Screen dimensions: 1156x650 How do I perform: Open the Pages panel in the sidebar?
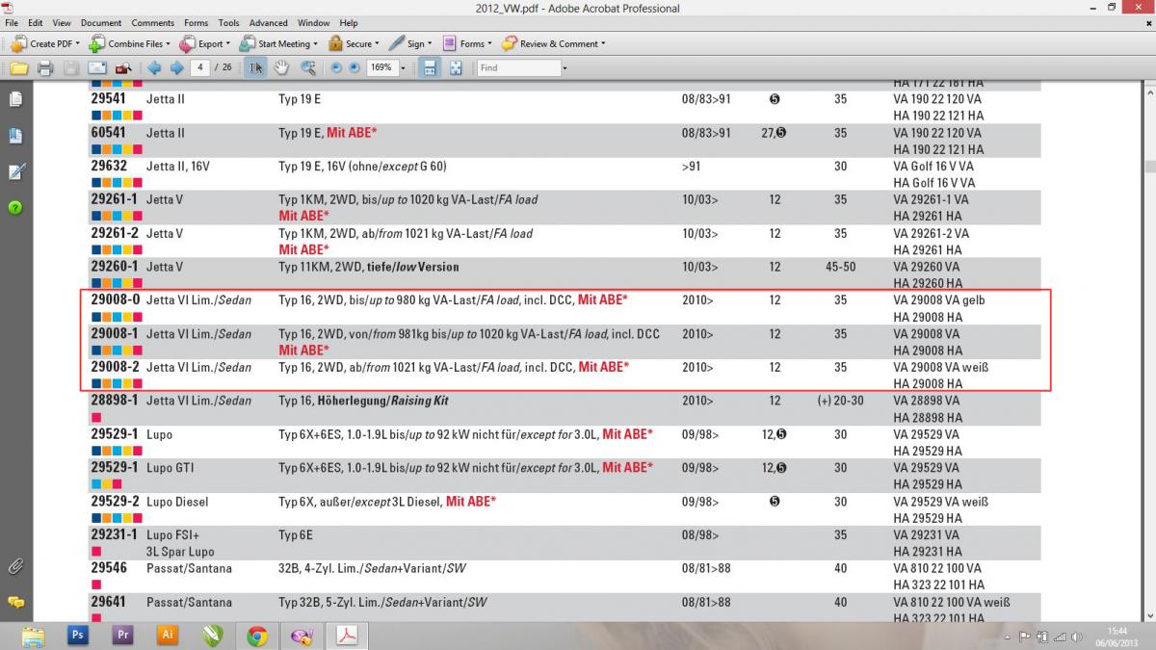click(x=15, y=99)
